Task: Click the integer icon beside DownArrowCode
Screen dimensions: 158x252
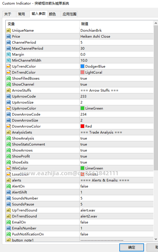Action: [9, 114]
